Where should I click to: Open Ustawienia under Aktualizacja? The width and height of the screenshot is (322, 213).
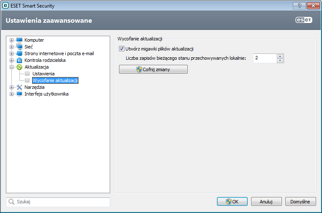(43, 74)
